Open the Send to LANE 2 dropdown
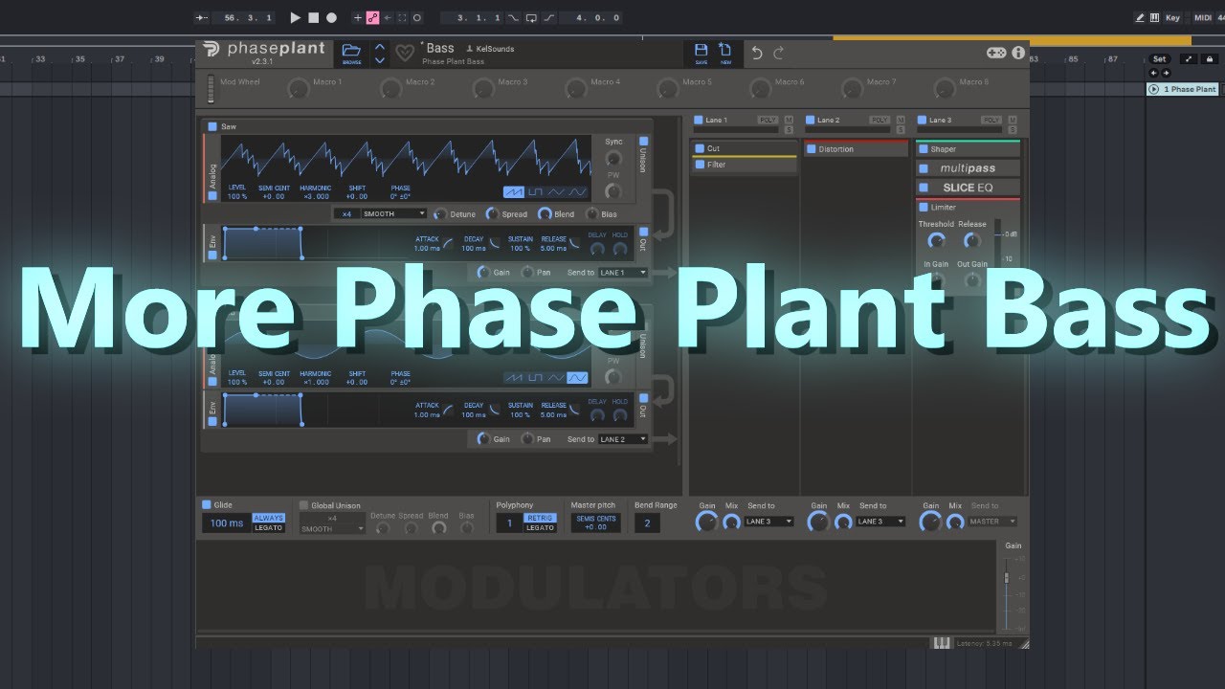Viewport: 1225px width, 689px height. 622,439
